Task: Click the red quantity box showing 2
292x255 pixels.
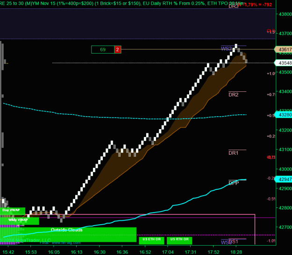Action: [x=118, y=49]
